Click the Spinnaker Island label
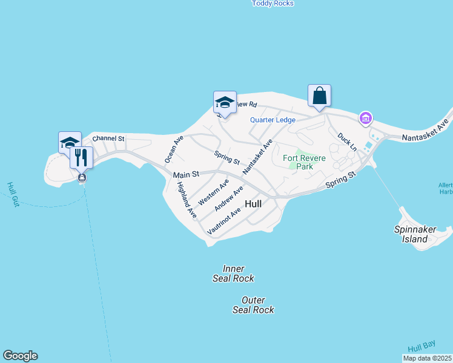This screenshot has width=453, height=363. [x=415, y=234]
